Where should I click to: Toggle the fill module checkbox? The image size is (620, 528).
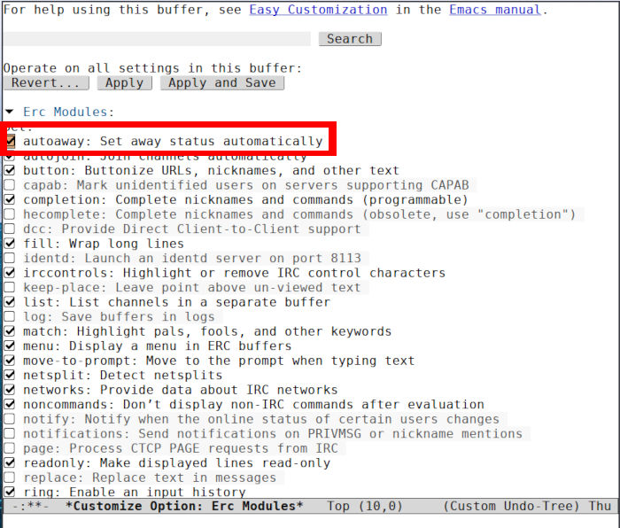click(x=10, y=244)
